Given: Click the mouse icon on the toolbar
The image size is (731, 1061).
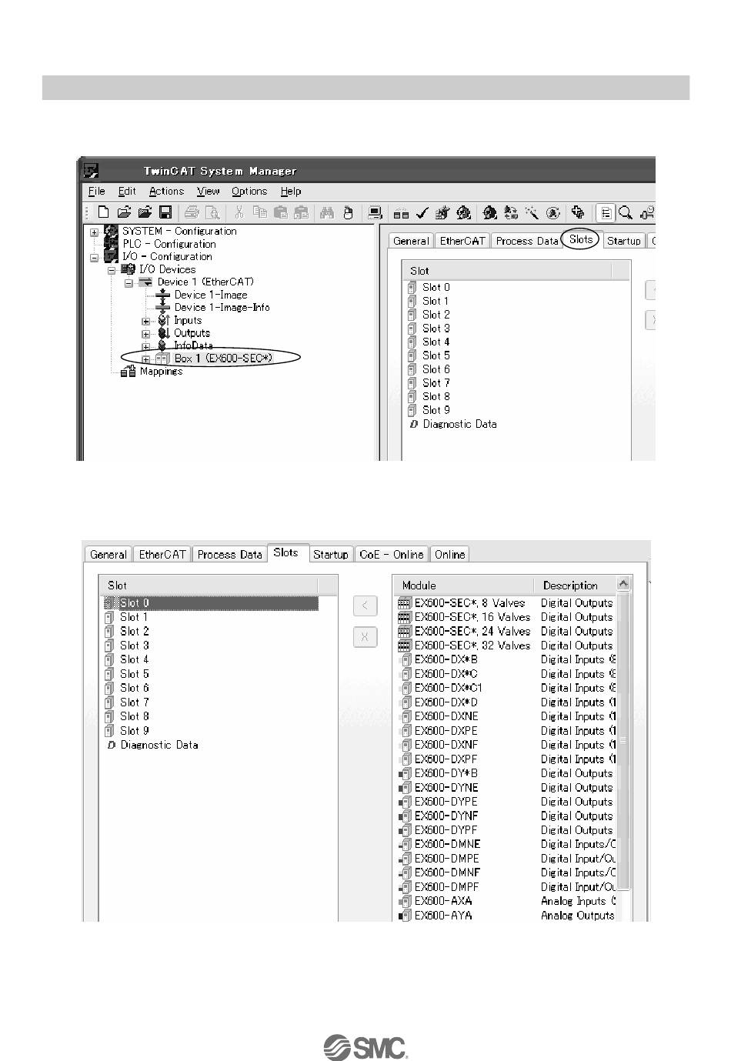Looking at the screenshot, I should coord(348,212).
